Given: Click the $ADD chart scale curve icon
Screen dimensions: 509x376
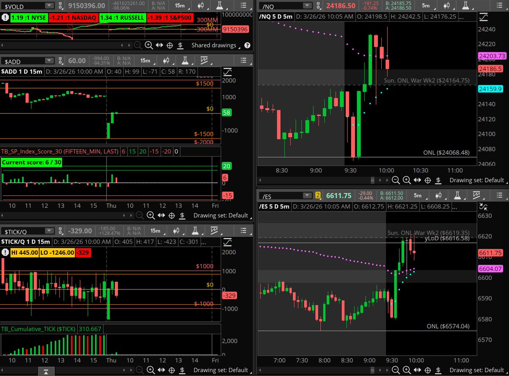Looking at the screenshot, I should click(x=227, y=72).
